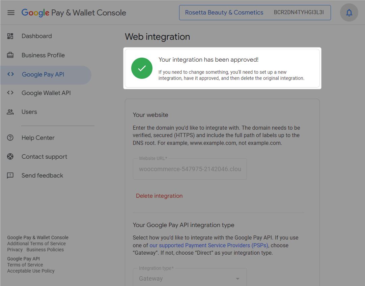View the Acceptable Use Policy
The height and width of the screenshot is (286, 365).
point(31,271)
